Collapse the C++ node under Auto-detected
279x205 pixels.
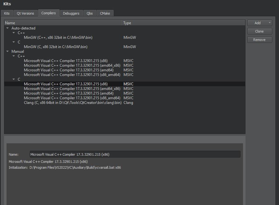(14, 33)
